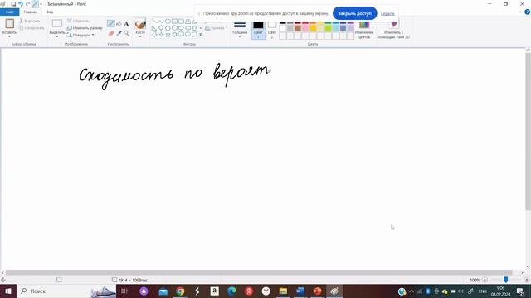
Task: Choose the right arrow shape
Action: click(181, 28)
